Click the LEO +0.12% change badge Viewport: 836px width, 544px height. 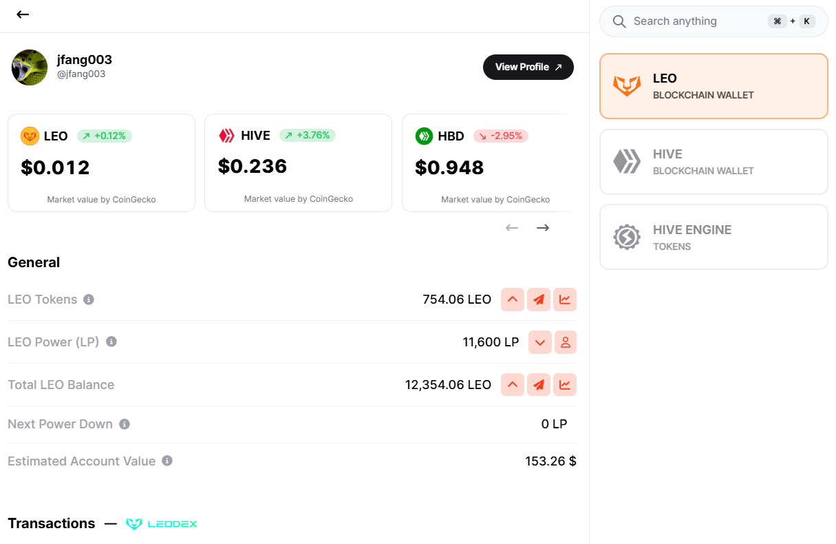click(105, 136)
